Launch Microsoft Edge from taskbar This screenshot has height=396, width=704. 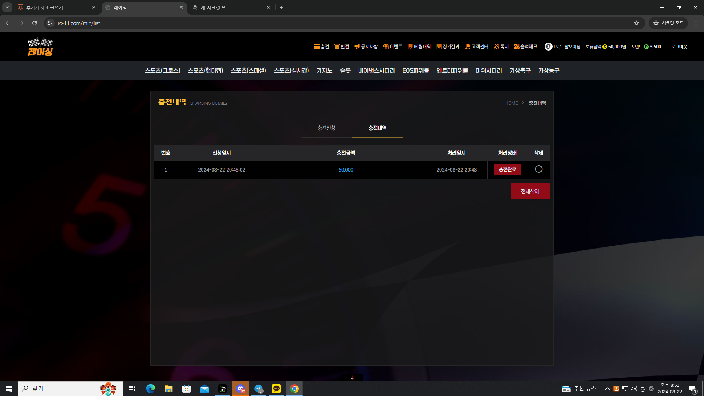[151, 389]
